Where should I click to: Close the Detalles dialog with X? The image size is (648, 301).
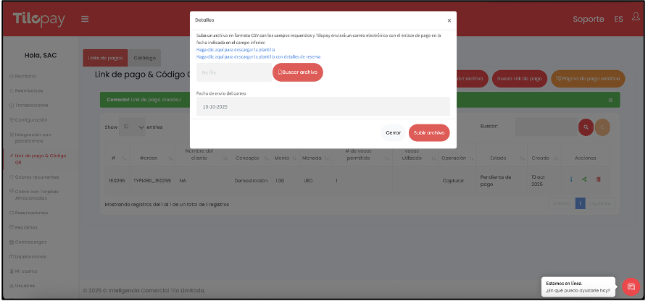(449, 21)
